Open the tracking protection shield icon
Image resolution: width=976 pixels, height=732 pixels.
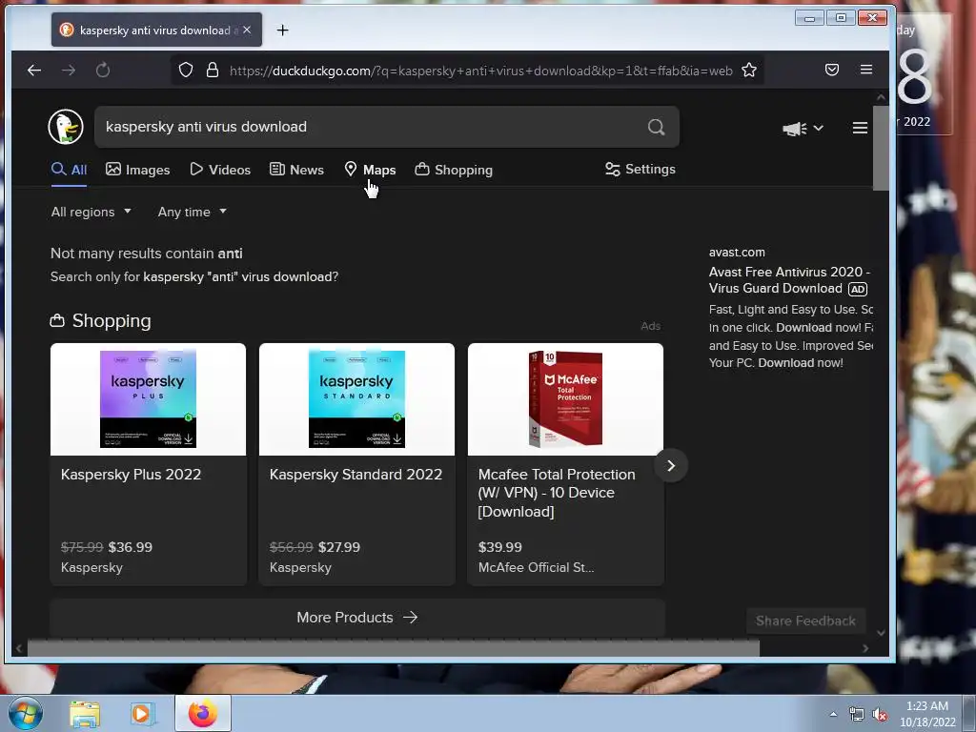186,70
